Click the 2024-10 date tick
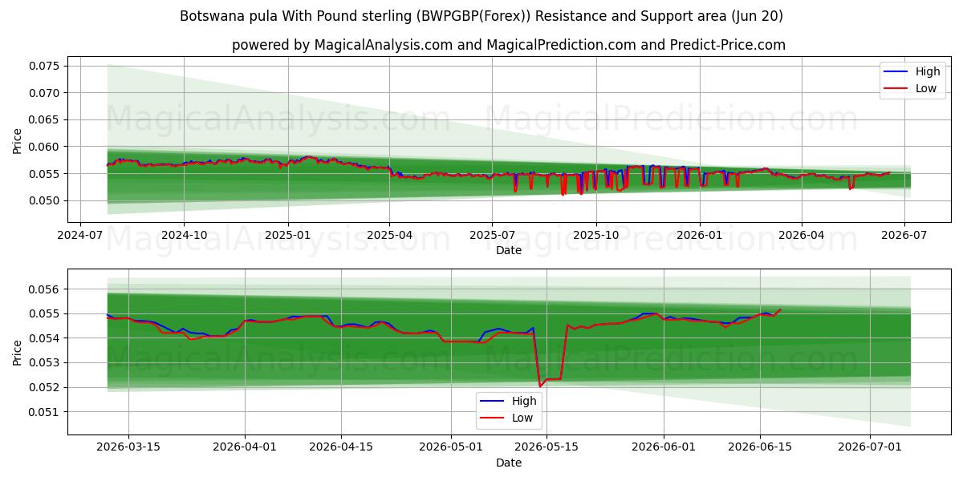The width and height of the screenshot is (963, 481). point(184,236)
